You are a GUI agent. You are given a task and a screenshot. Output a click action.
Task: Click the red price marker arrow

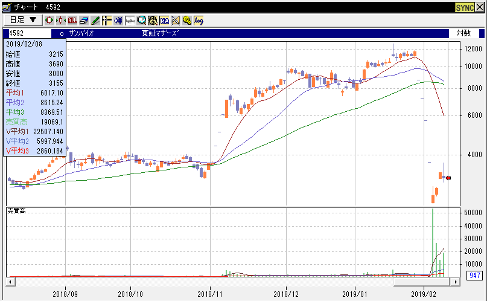(448, 178)
